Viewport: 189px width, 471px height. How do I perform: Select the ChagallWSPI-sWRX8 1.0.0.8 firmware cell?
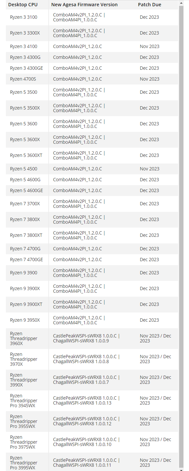(x=92, y=359)
